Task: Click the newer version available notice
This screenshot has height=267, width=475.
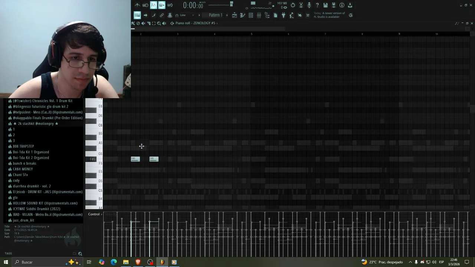Action: pos(329,15)
